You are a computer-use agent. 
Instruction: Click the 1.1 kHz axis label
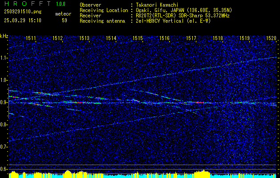[x=4, y=58]
